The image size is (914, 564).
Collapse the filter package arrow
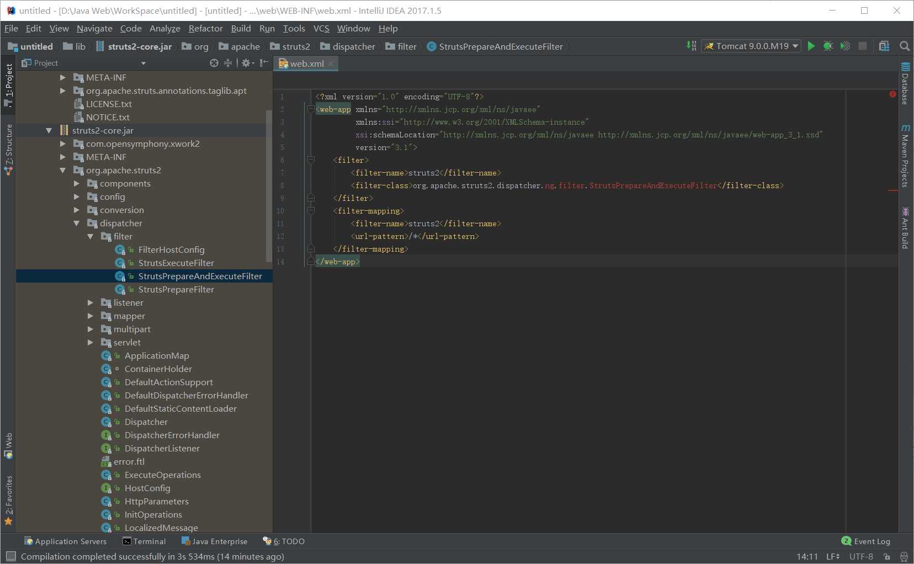[x=90, y=237]
